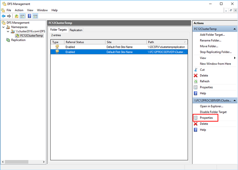Open the Window menu

pyautogui.click(x=42, y=10)
